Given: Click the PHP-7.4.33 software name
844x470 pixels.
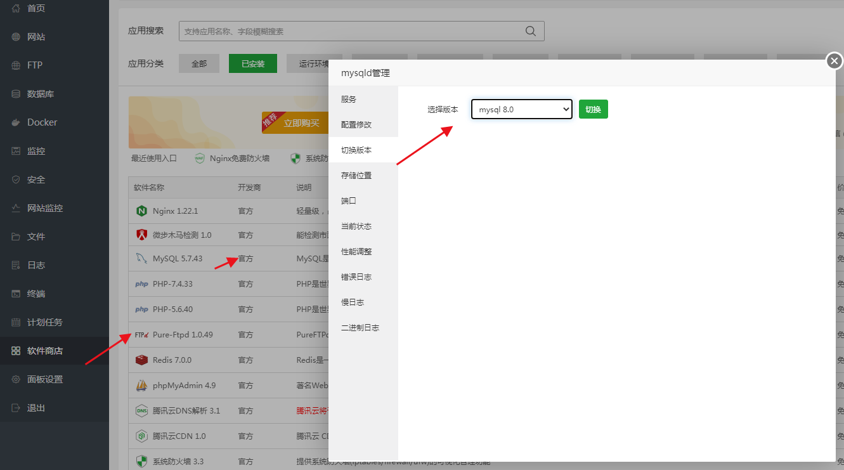Looking at the screenshot, I should click(x=172, y=284).
